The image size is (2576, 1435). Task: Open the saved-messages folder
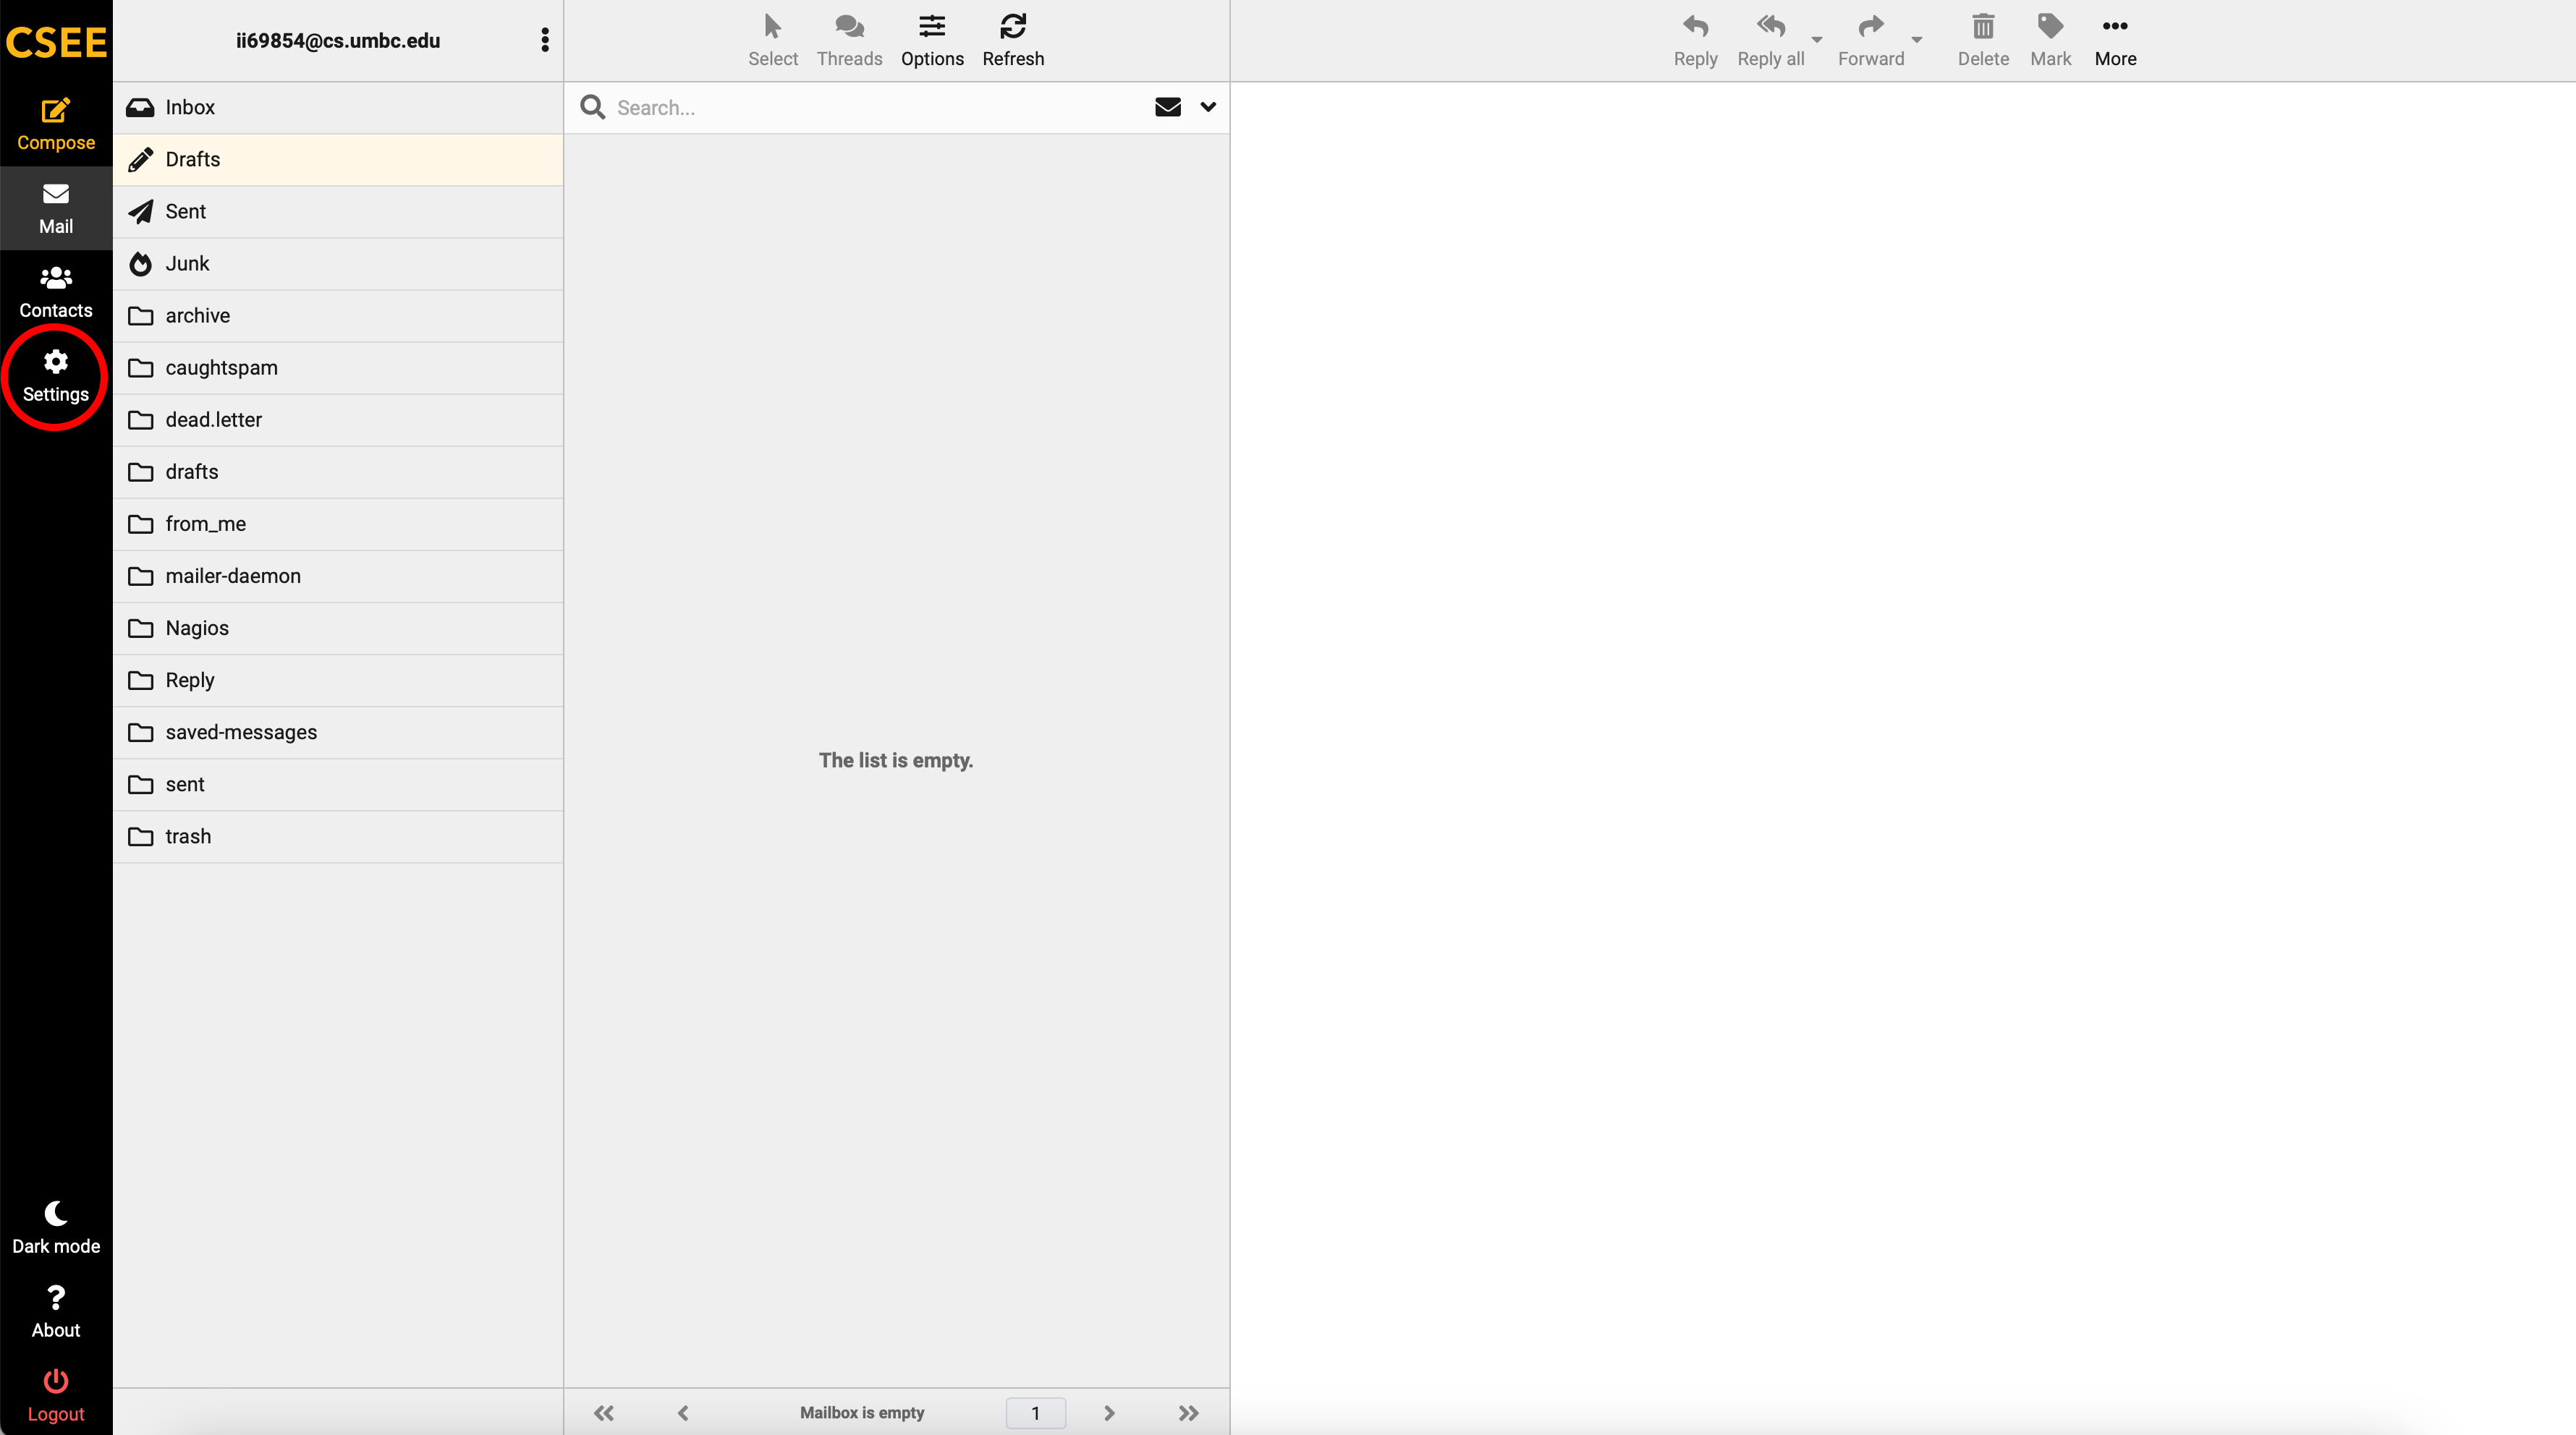click(338, 733)
